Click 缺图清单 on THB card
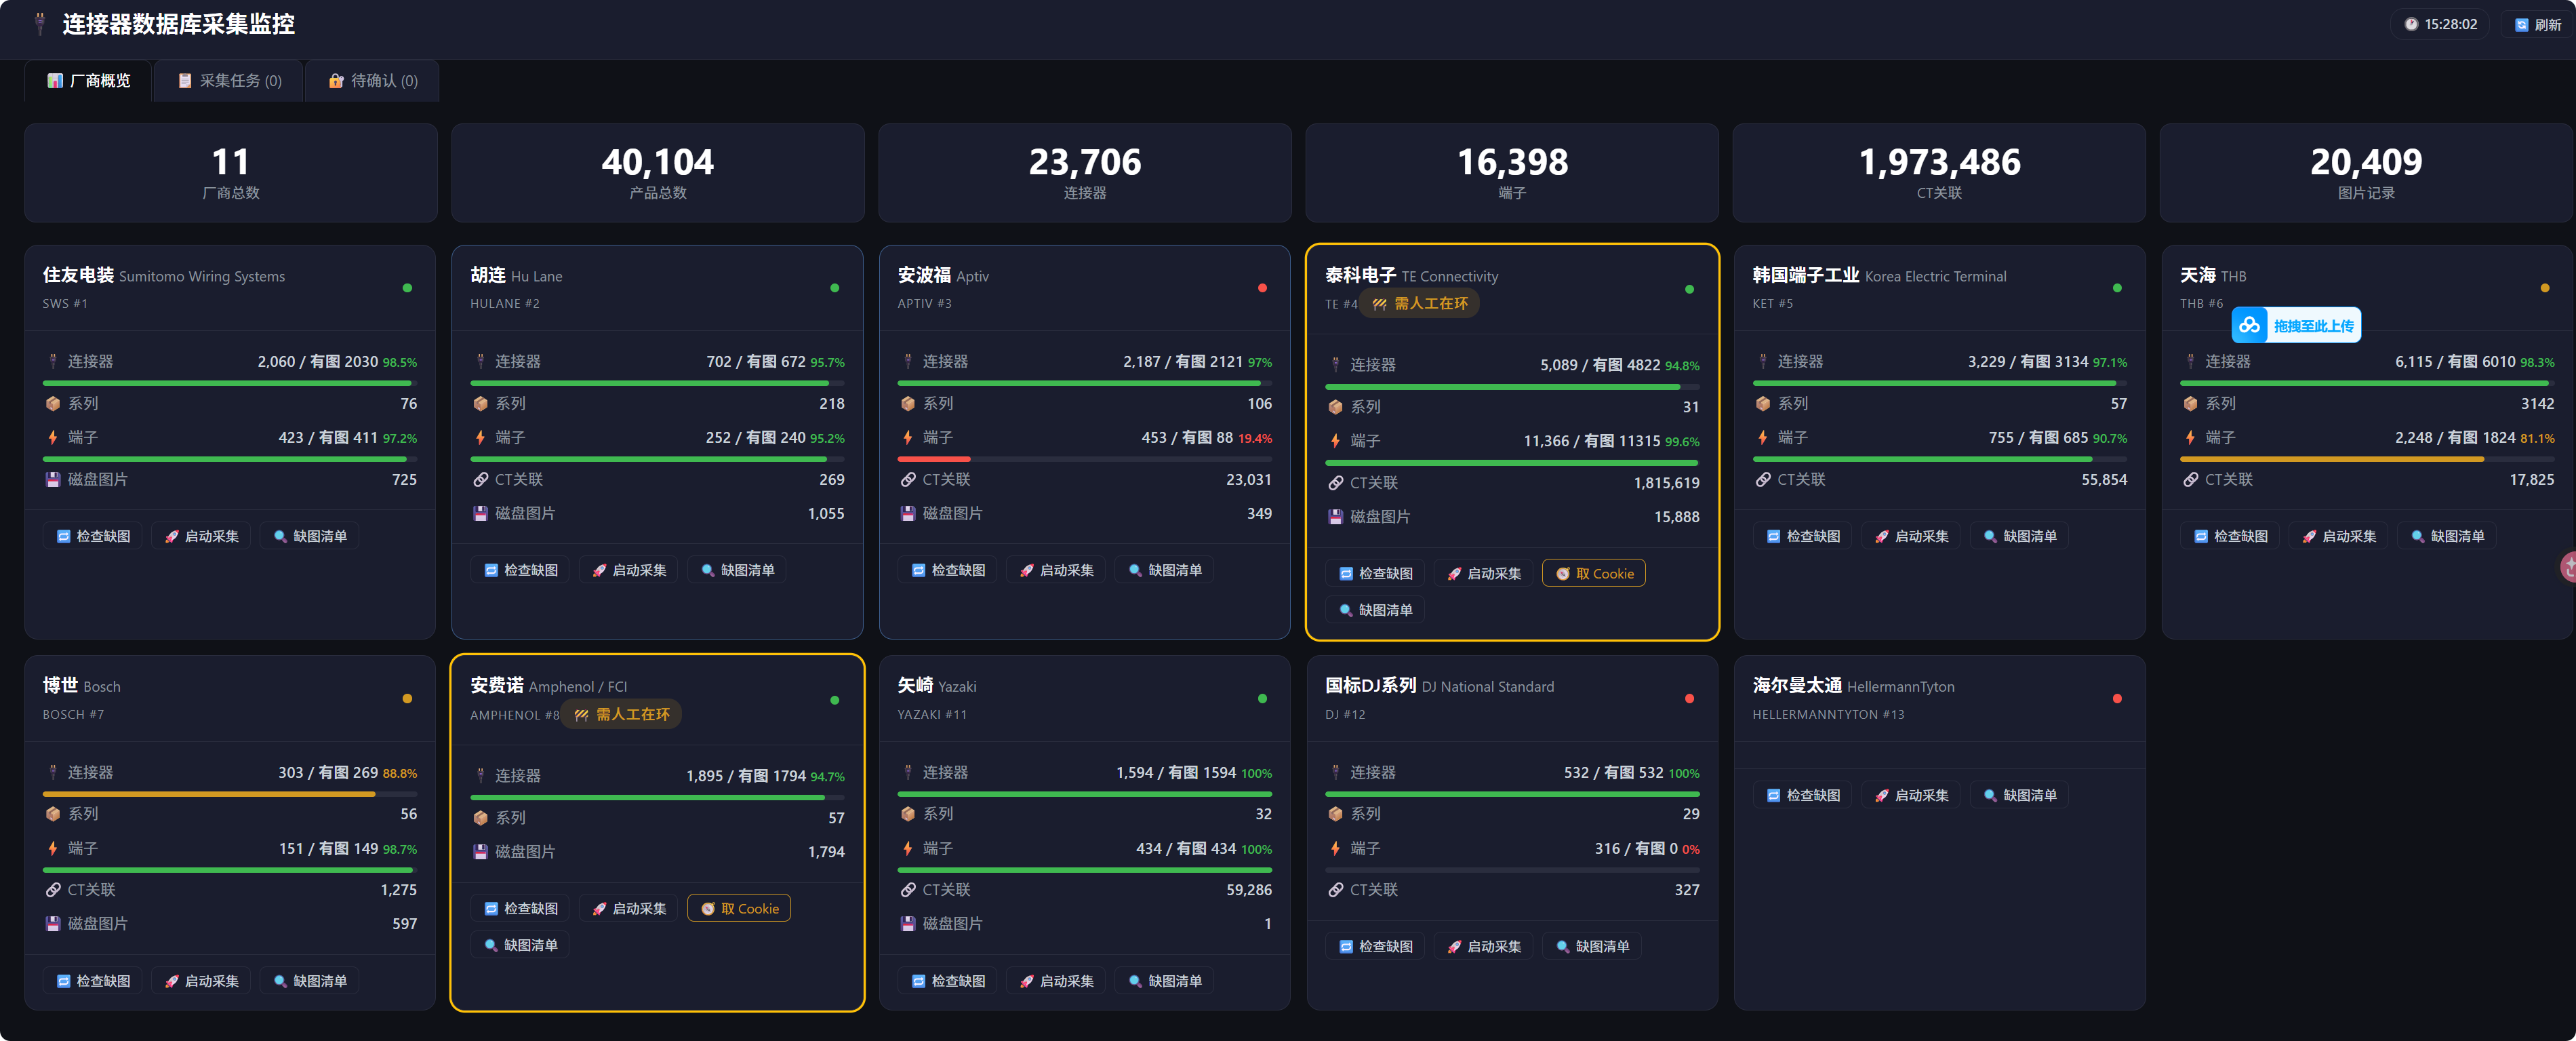 2447,537
